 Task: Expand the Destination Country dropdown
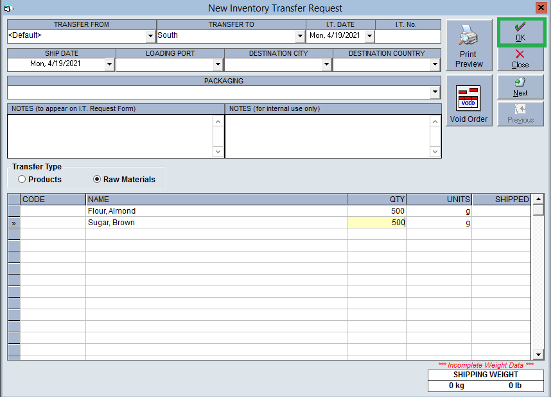tap(436, 65)
